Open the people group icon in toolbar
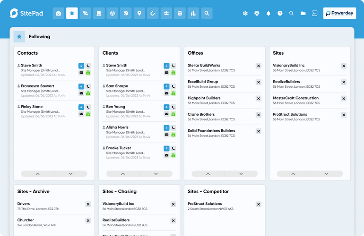 [166, 13]
